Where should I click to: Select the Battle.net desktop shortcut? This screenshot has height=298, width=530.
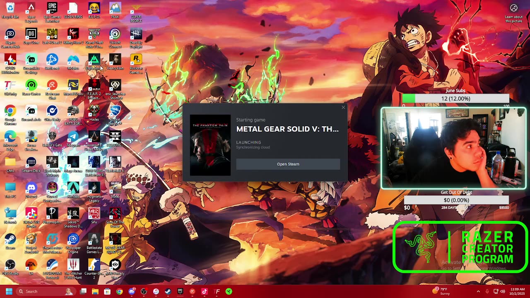point(52,62)
